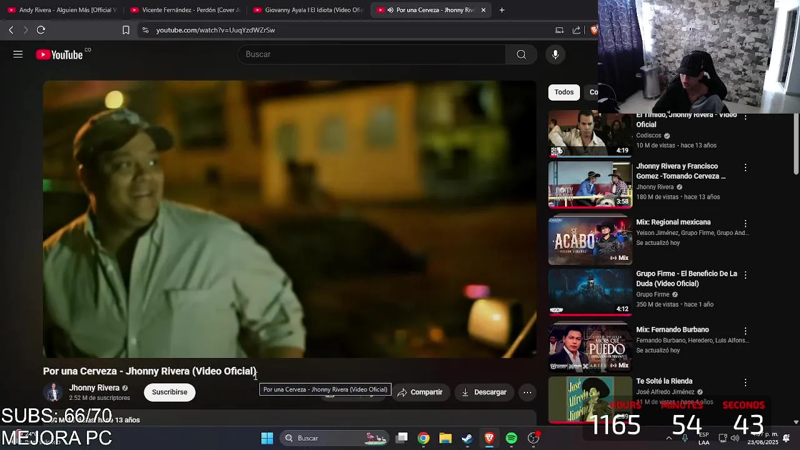Open title 'Jhonny Rivera y Francisco Gomez -Tomando Cerveza'
This screenshot has width=800, height=450.
pyautogui.click(x=681, y=171)
